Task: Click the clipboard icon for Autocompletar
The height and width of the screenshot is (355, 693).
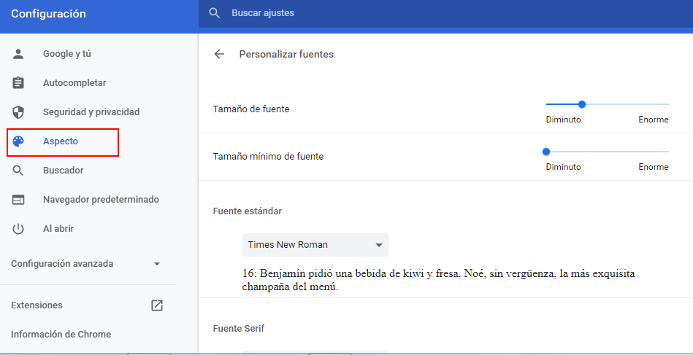Action: 18,83
